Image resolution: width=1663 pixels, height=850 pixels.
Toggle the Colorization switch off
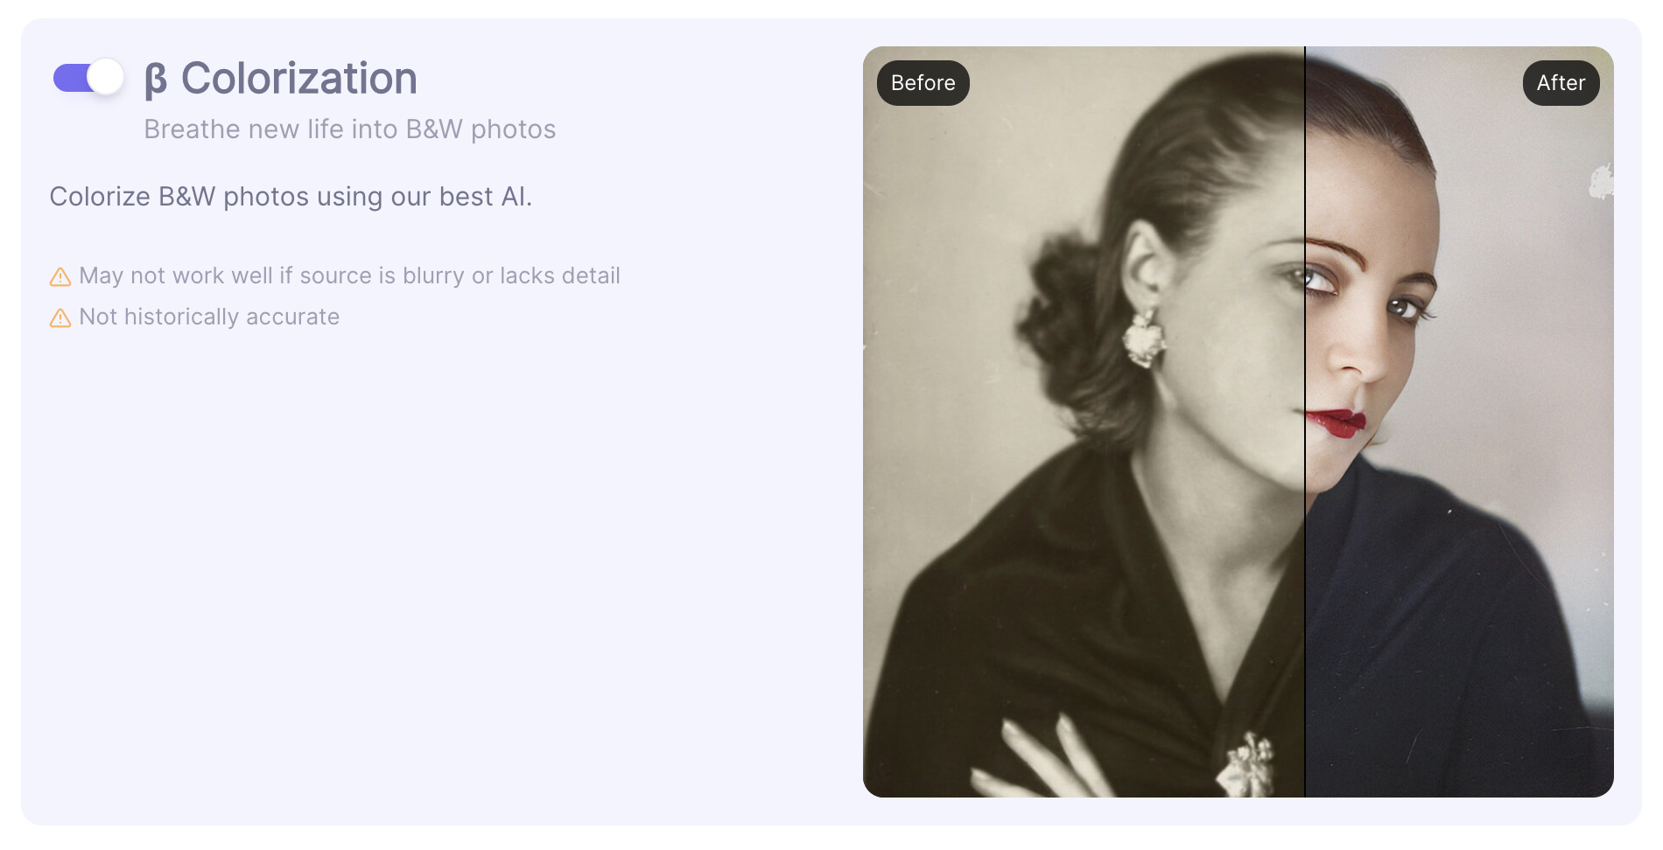(88, 78)
